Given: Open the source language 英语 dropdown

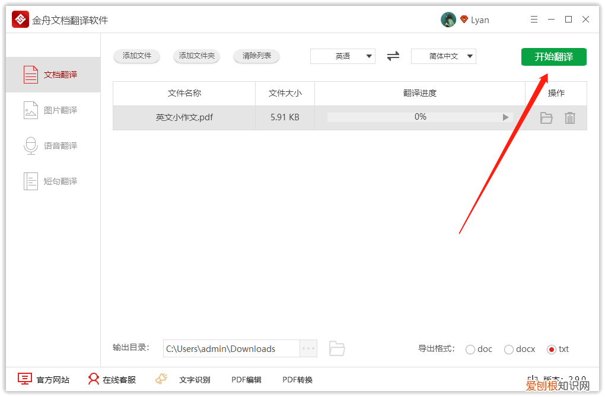Looking at the screenshot, I should point(343,56).
